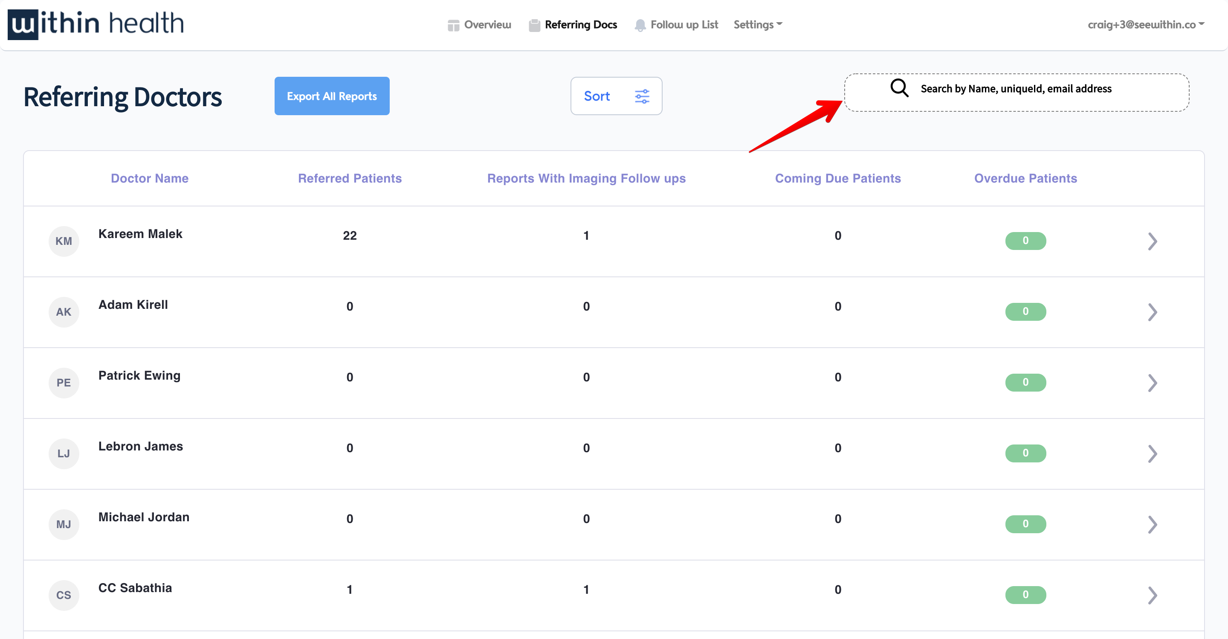
Task: Click Kareem Malek's imaging follow ups value
Action: (x=586, y=235)
